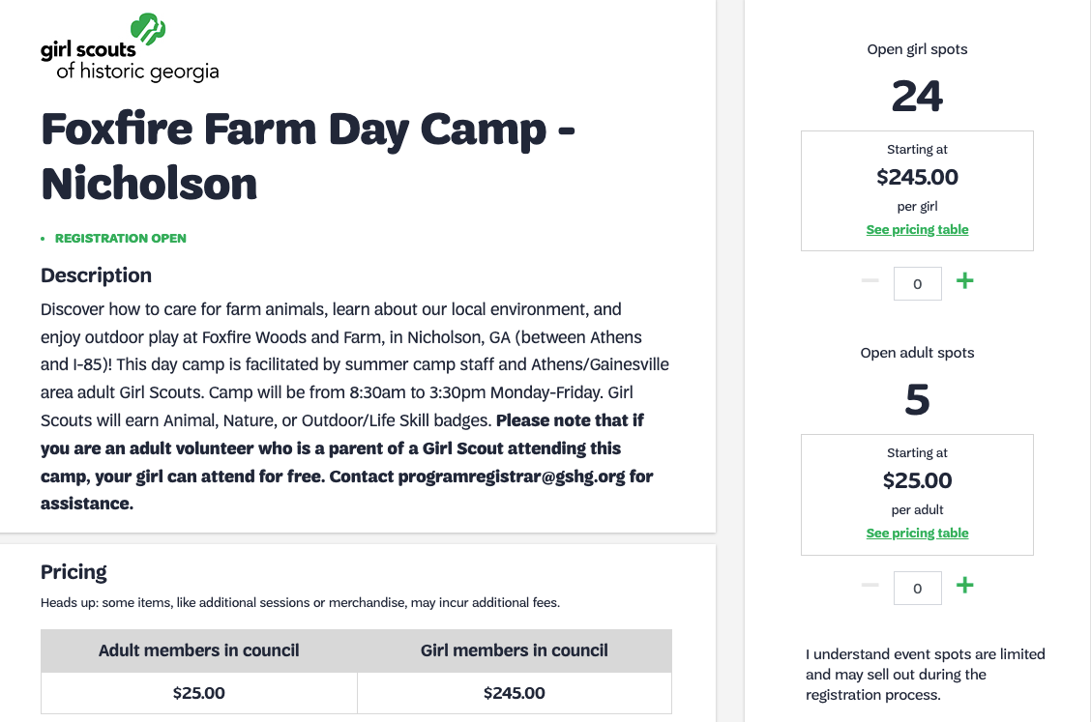Click the adult quantity input field
This screenshot has height=722, width=1091.
coord(917,589)
